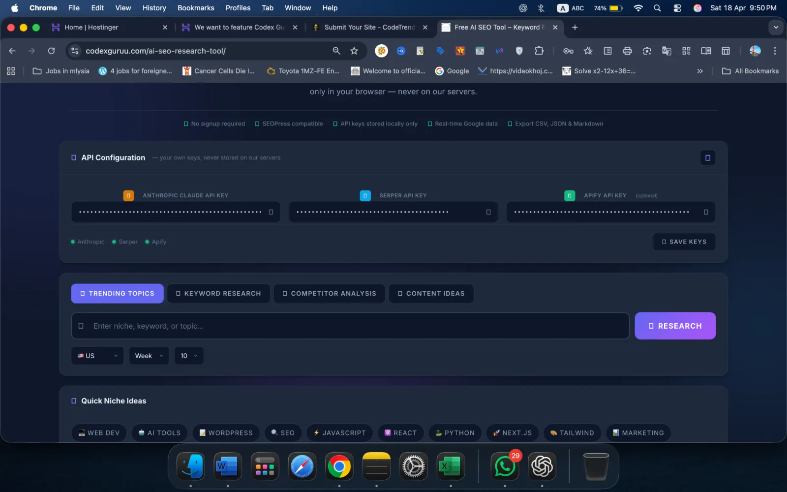The image size is (787, 492).
Task: Show the Anthropic Claude API key
Action: 271,212
